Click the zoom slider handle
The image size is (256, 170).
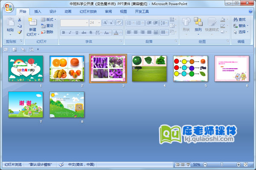(x=221, y=164)
